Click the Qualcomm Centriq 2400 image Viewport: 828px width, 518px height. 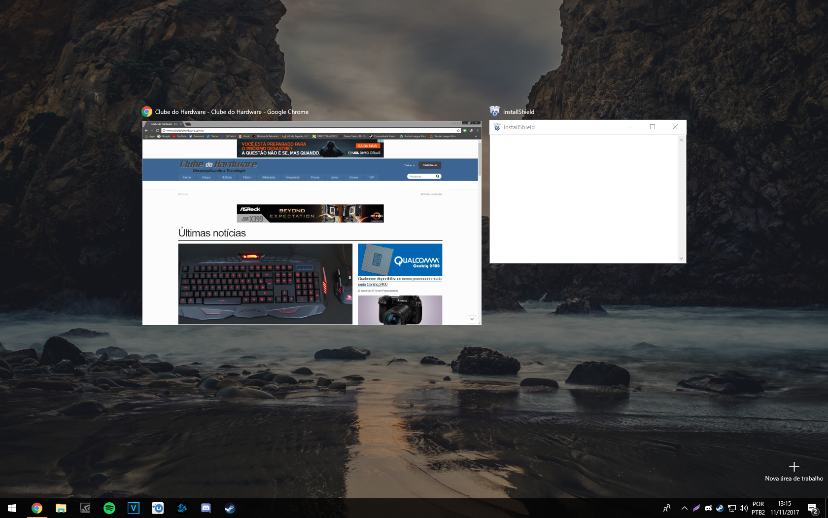click(x=400, y=259)
